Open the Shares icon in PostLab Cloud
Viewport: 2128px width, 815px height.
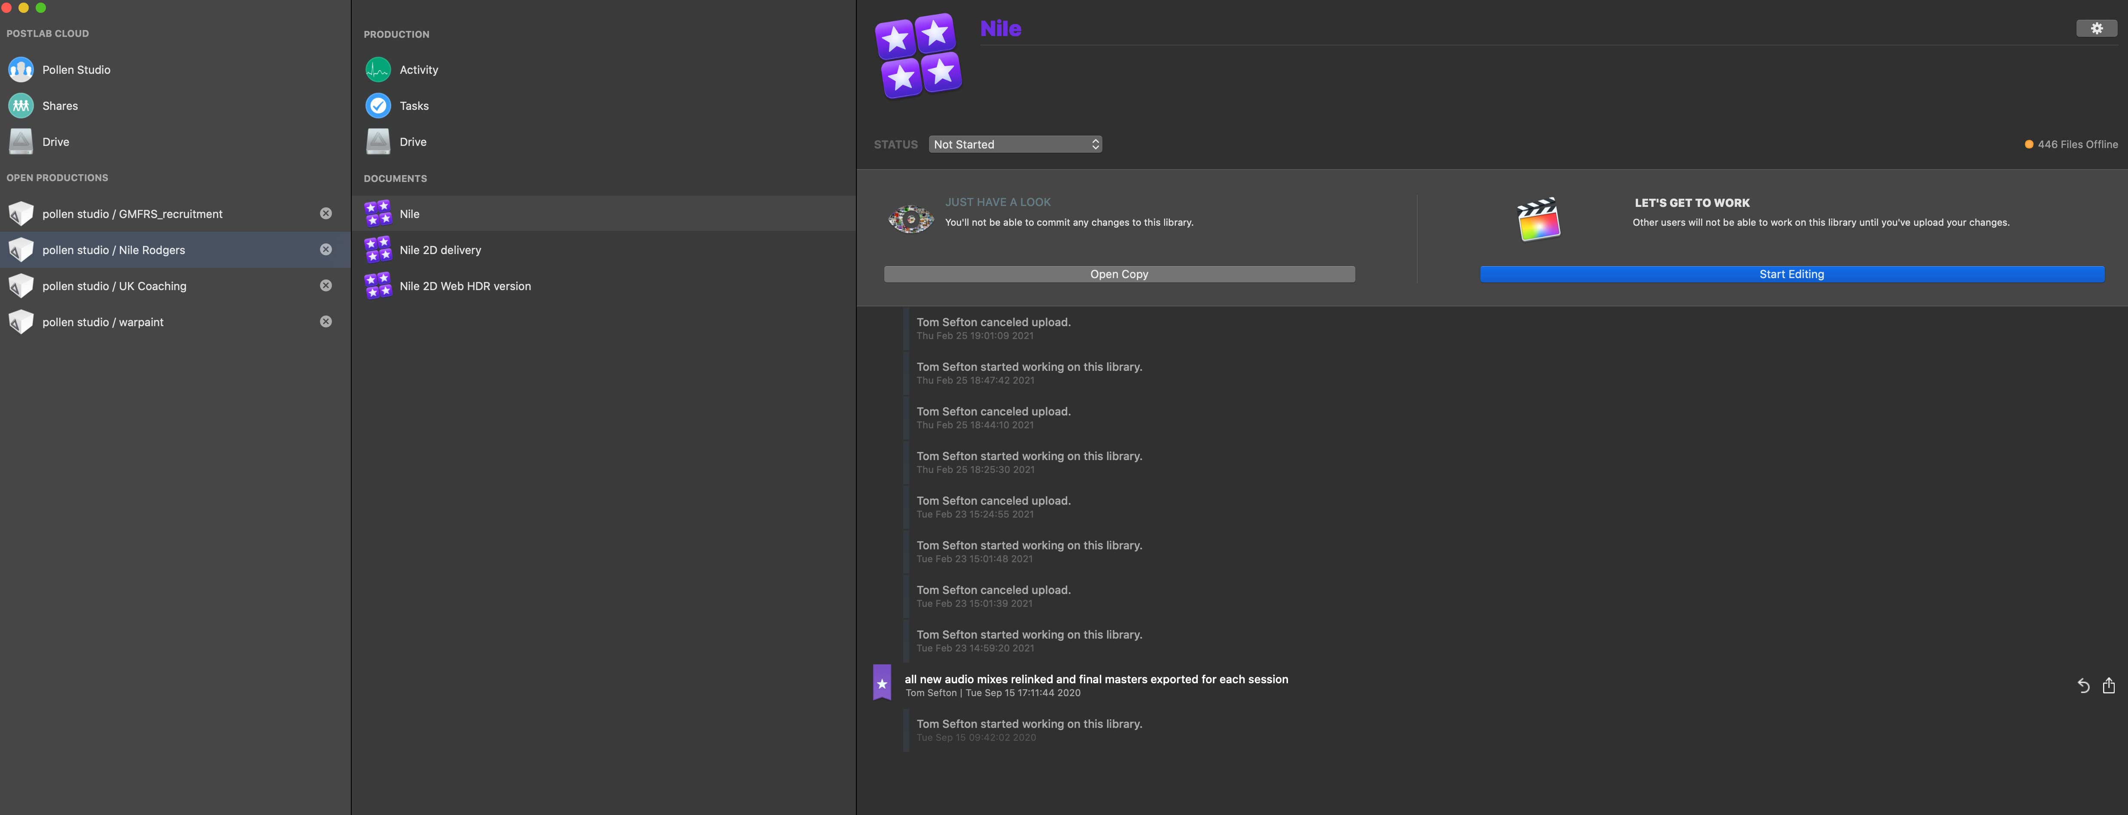click(x=21, y=106)
